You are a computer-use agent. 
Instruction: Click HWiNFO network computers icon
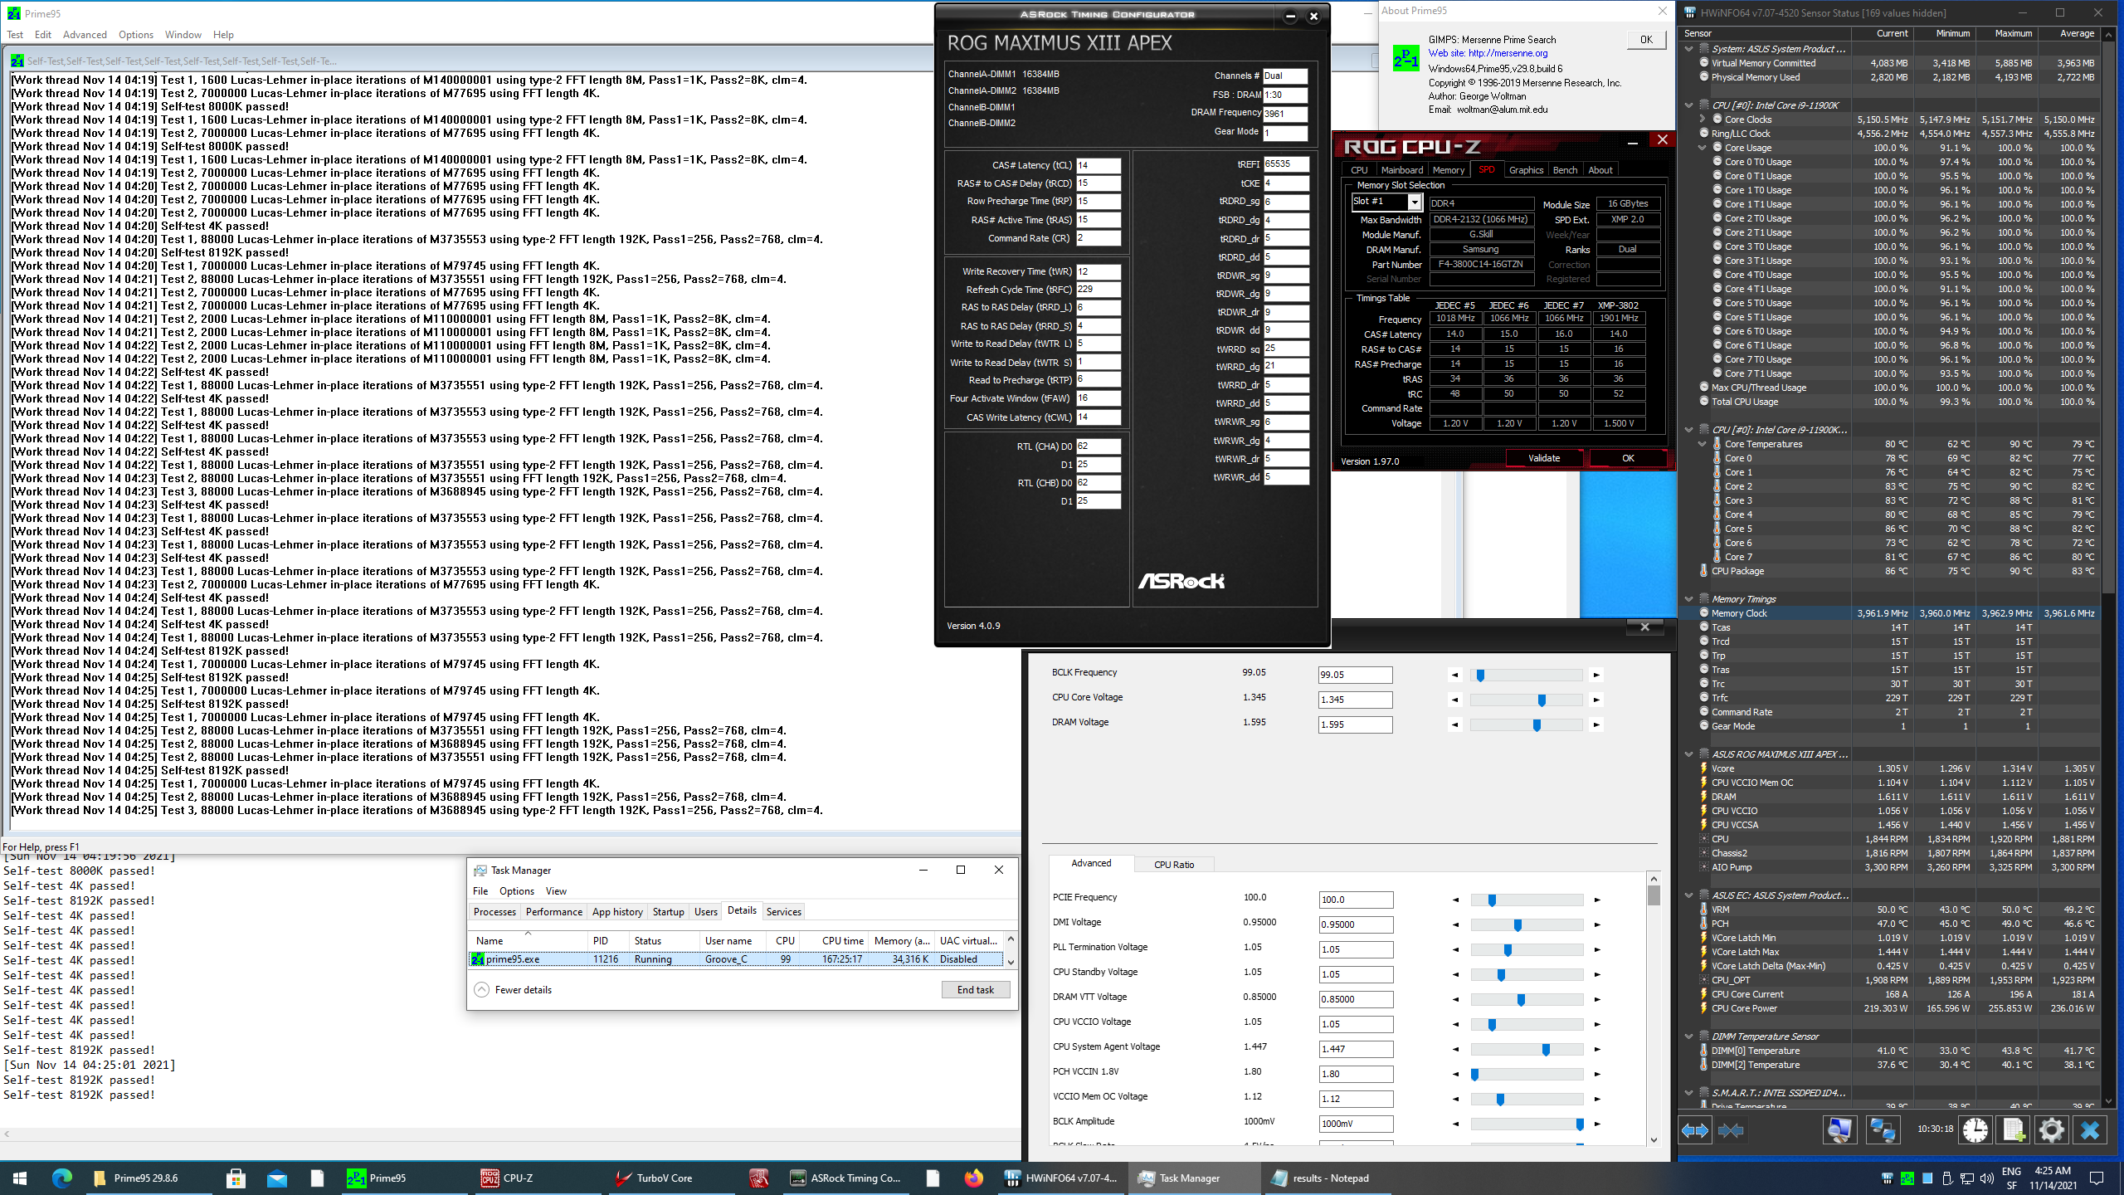coord(1882,1129)
